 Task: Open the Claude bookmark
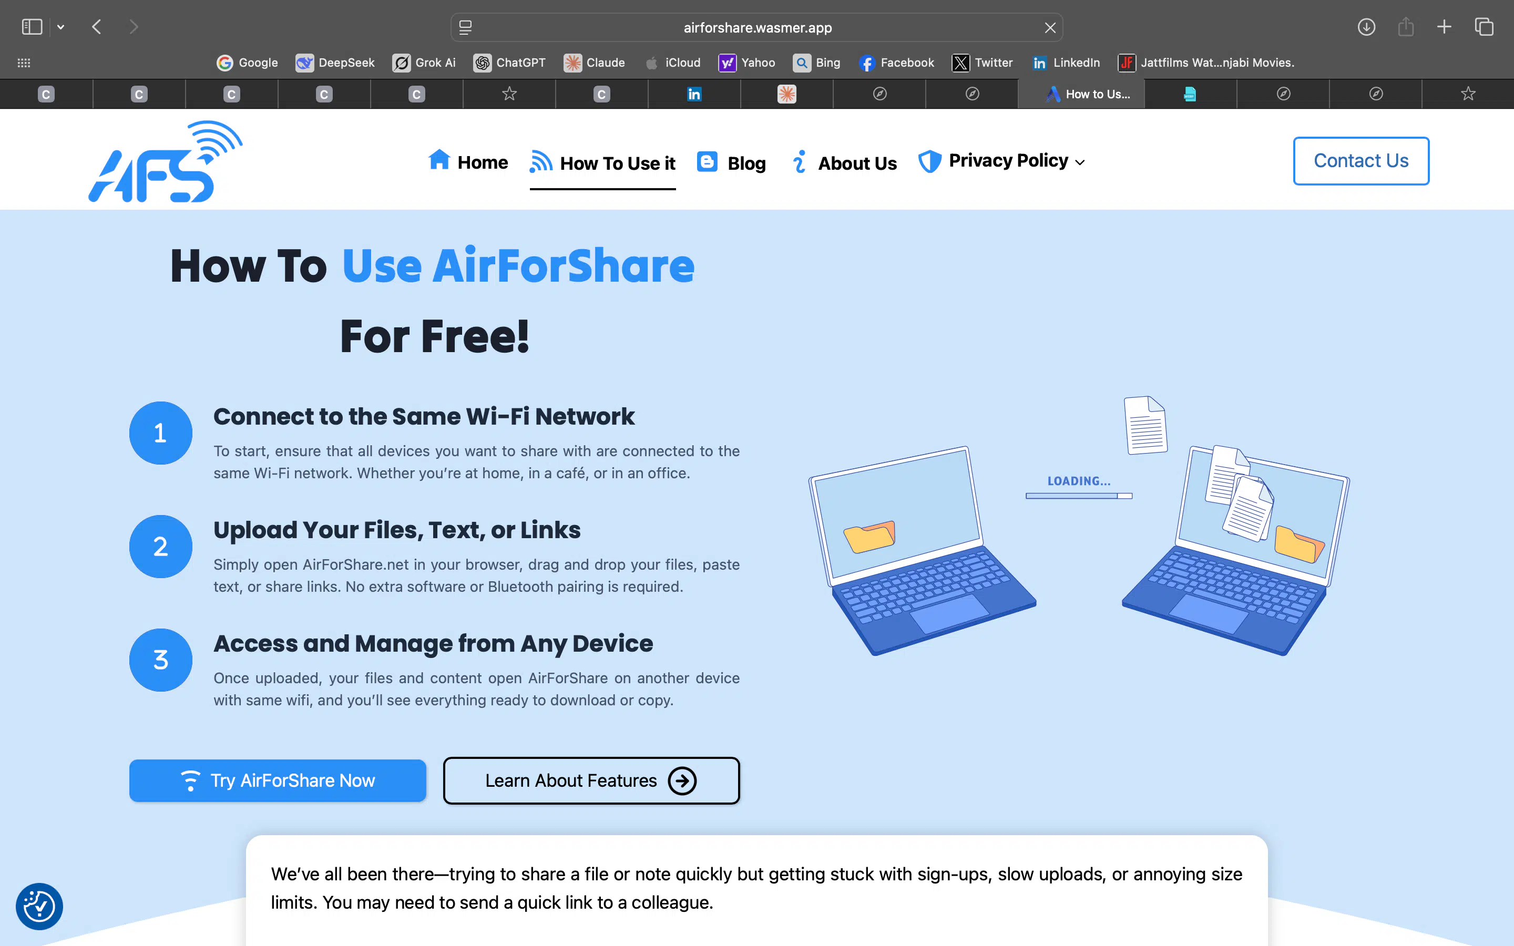593,63
